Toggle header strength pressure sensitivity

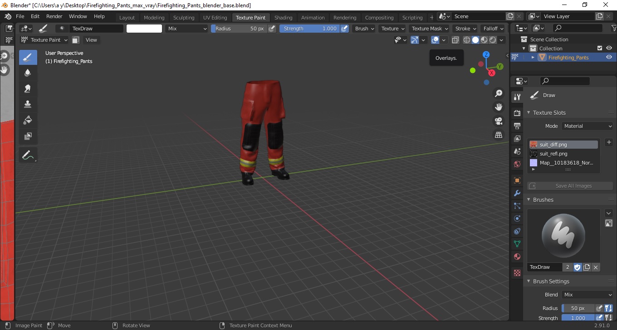(344, 29)
